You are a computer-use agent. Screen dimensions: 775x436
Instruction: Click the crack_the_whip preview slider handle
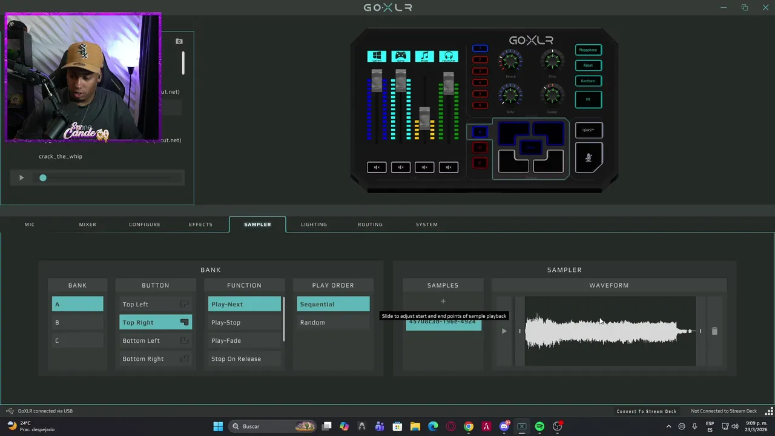(43, 177)
